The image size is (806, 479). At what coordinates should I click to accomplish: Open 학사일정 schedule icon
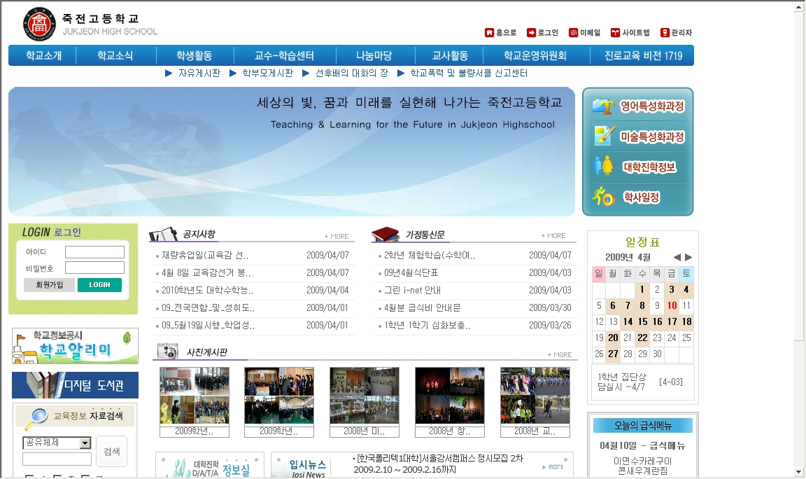tap(603, 197)
